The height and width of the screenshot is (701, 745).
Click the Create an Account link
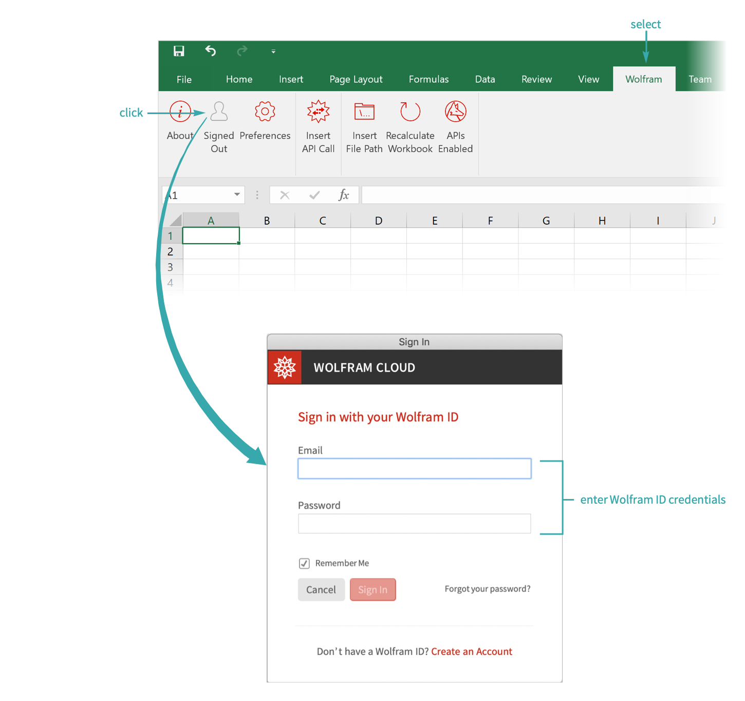pyautogui.click(x=471, y=652)
